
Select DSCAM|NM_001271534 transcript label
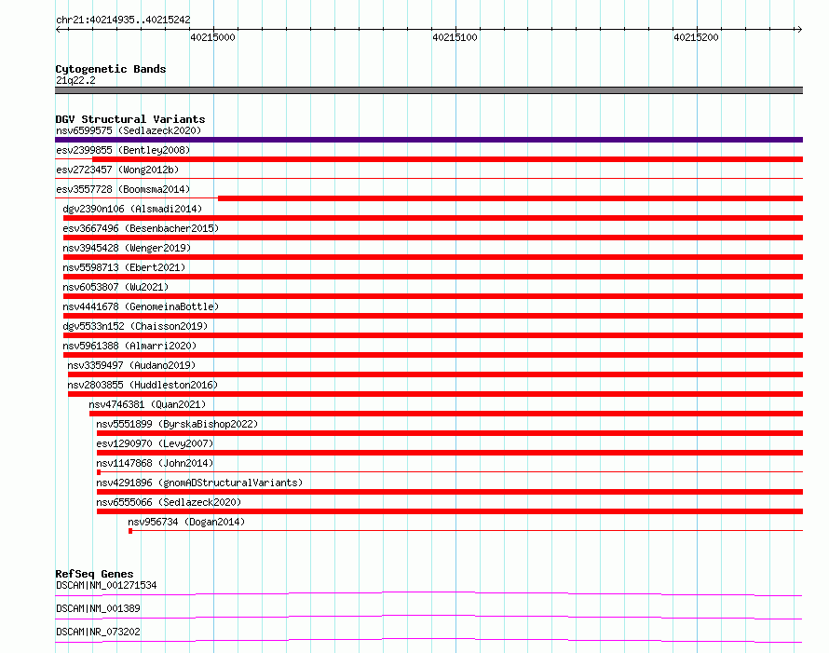106,585
